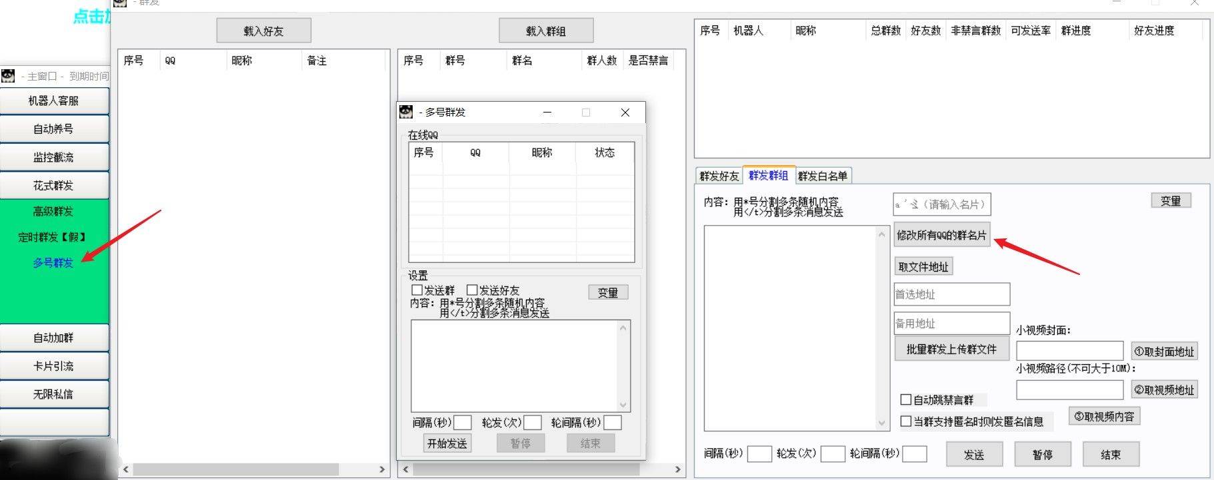Viewport: 1214px width, 480px height.
Task: Click 是否禁言 column header in group list
Action: [x=648, y=61]
